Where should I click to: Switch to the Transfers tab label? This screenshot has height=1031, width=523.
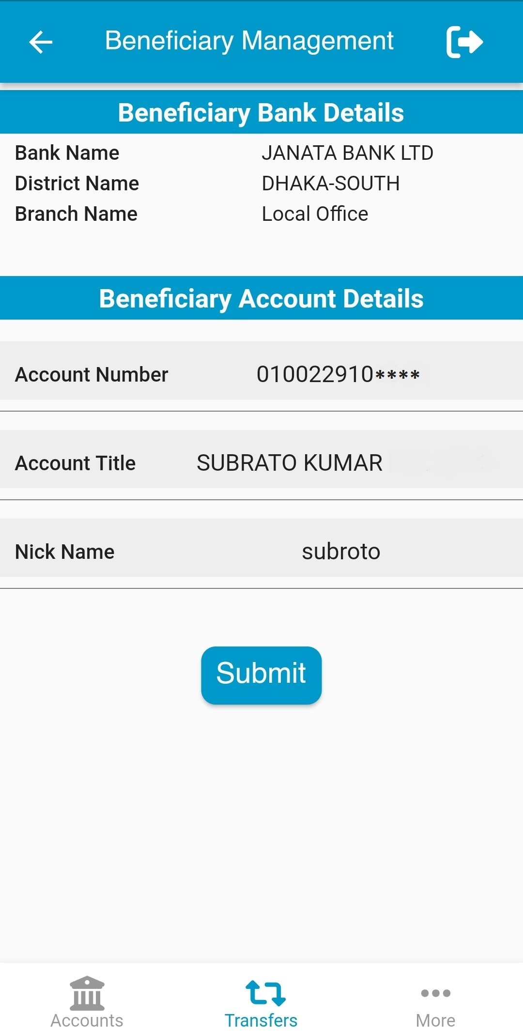click(261, 1020)
